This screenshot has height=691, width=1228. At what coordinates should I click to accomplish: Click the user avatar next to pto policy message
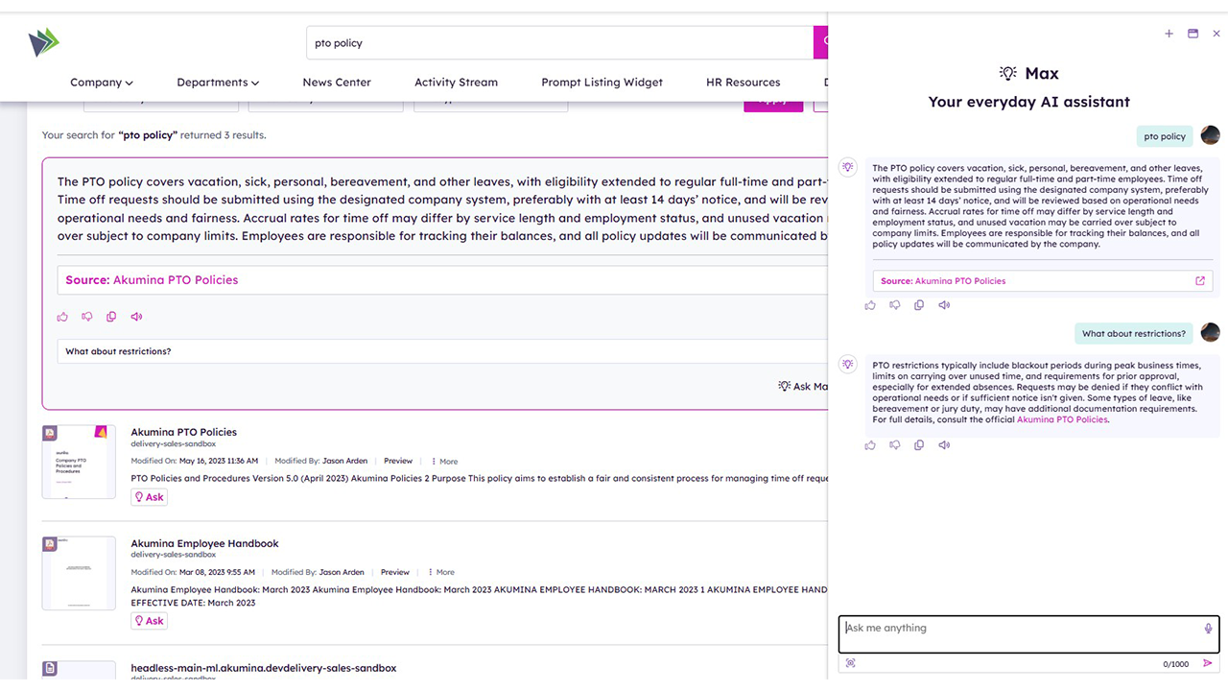[x=1211, y=135]
